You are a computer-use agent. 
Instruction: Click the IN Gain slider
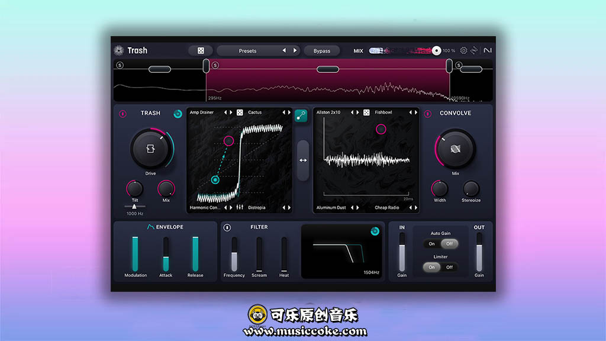click(402, 252)
